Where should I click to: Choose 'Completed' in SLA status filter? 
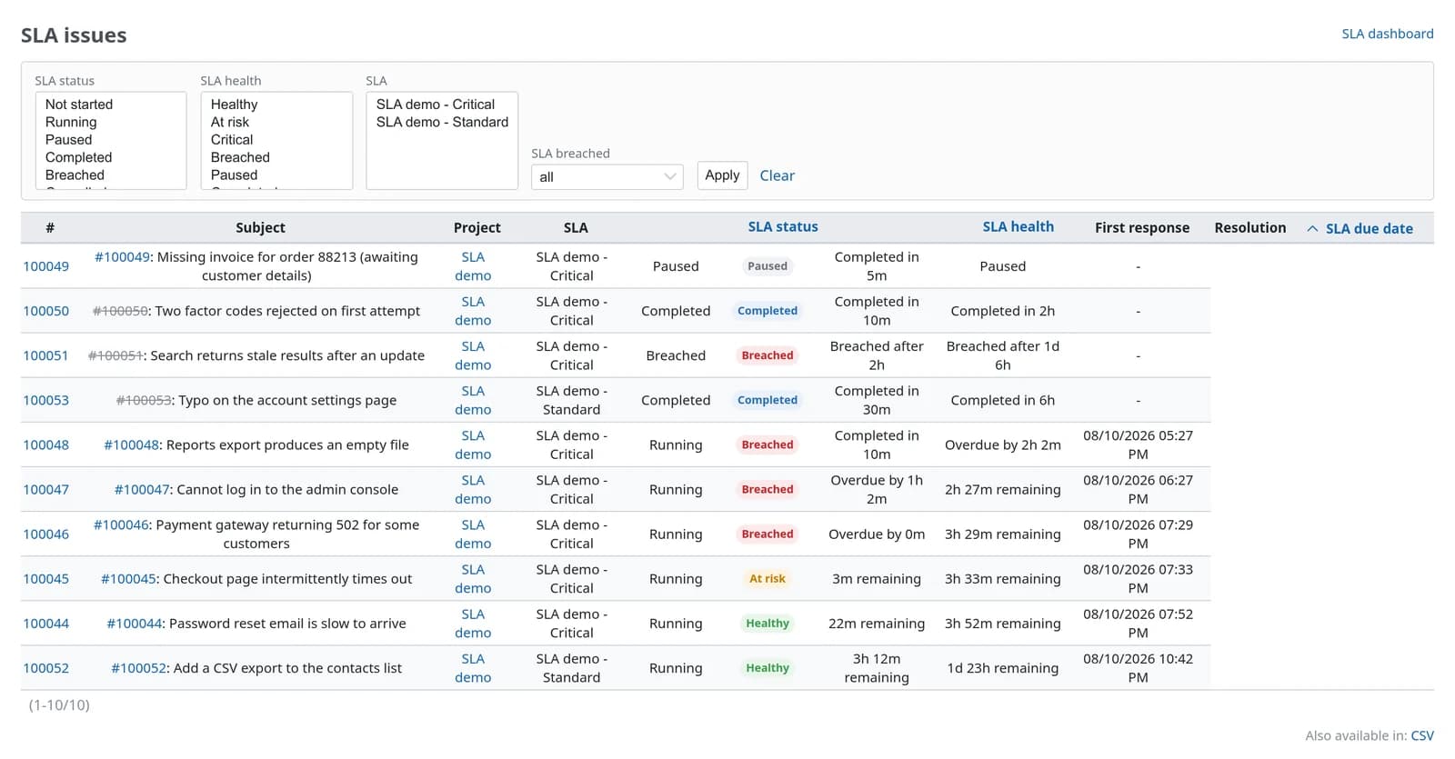point(78,157)
